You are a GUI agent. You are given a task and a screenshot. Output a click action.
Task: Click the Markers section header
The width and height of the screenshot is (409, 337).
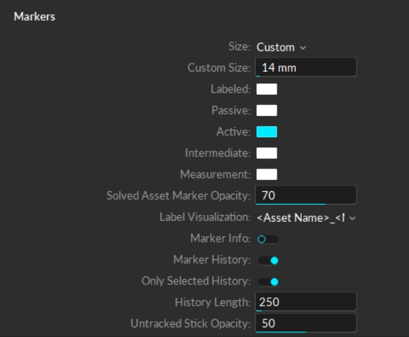click(35, 16)
